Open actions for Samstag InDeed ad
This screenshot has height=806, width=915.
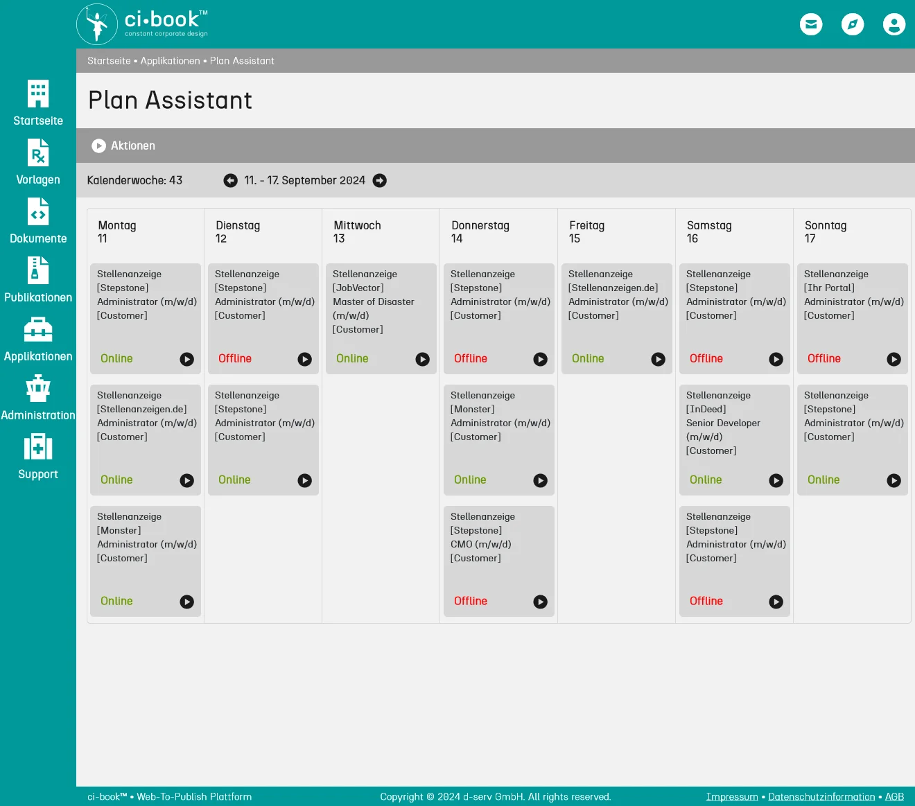[x=776, y=480]
